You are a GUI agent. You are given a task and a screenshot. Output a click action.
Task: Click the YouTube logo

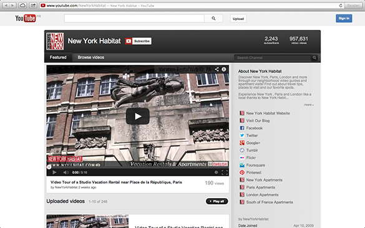tap(26, 18)
